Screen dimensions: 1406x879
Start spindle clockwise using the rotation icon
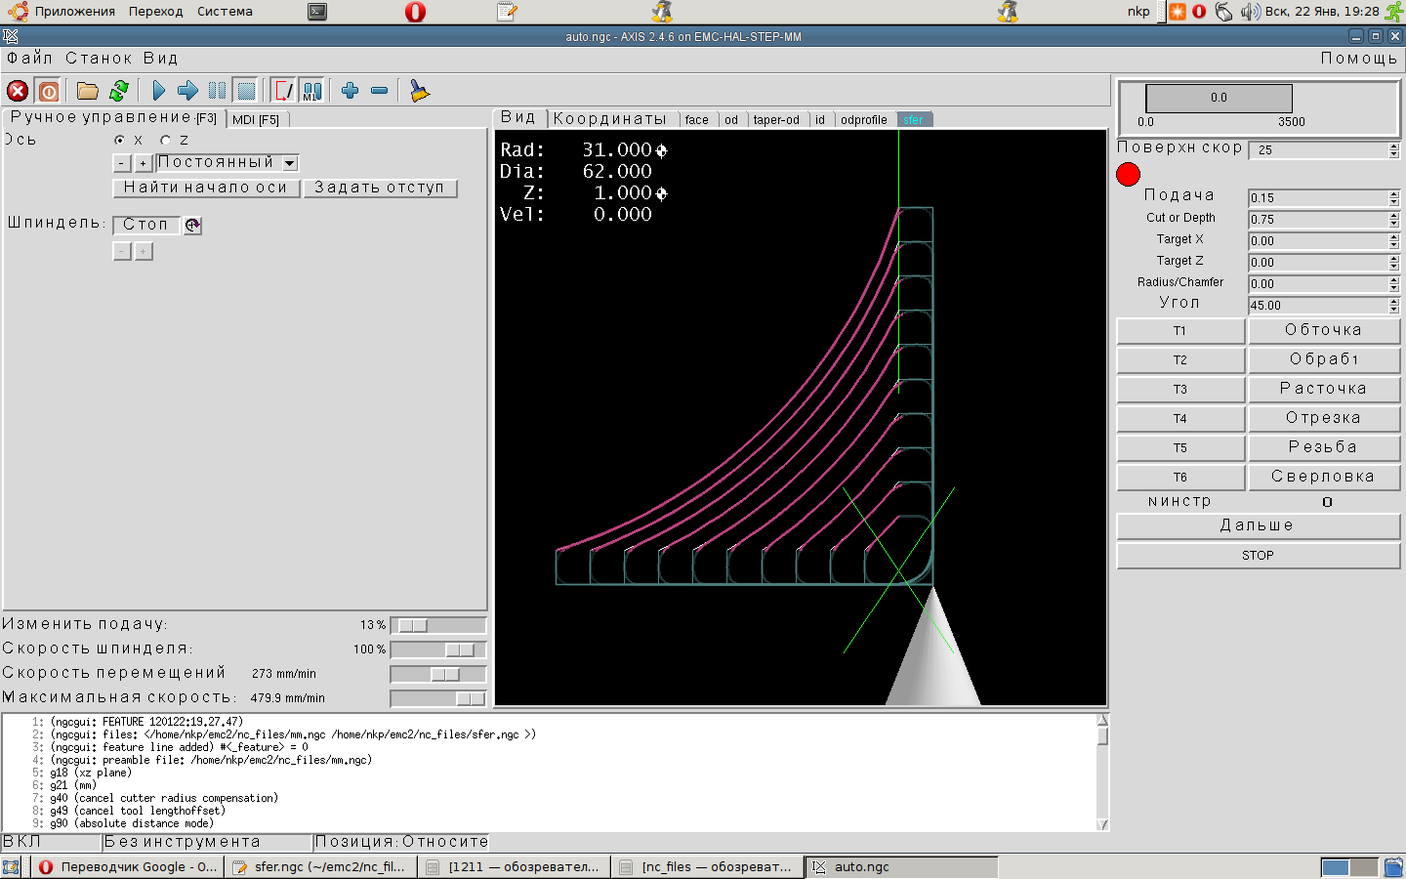click(x=193, y=225)
